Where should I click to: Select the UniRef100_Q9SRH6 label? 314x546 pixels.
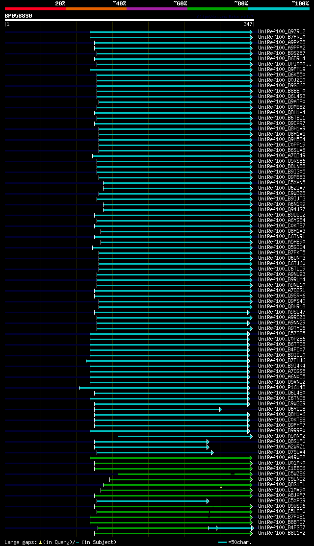(x=282, y=296)
